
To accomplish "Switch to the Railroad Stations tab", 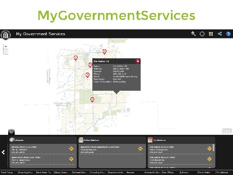I will point(80,172).
